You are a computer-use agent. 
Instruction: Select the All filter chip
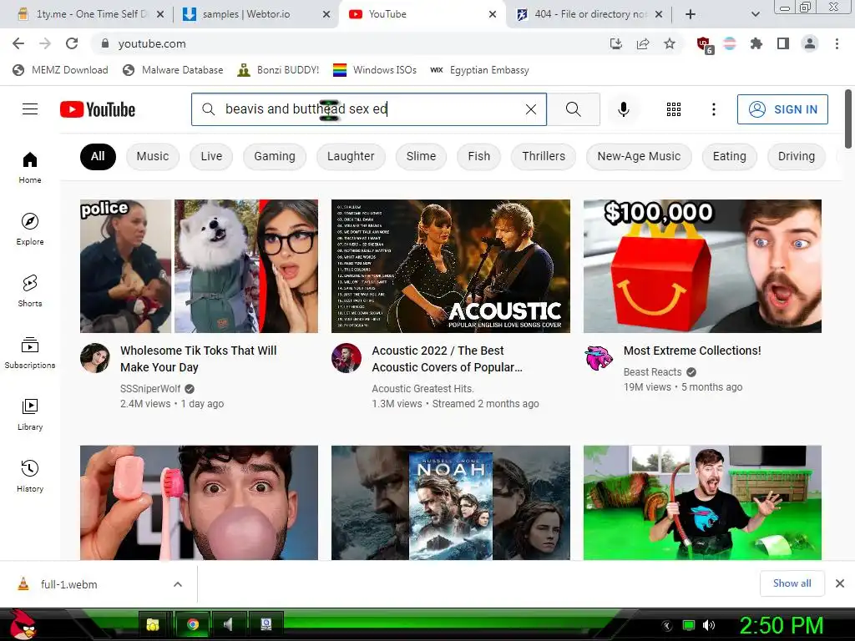(98, 156)
